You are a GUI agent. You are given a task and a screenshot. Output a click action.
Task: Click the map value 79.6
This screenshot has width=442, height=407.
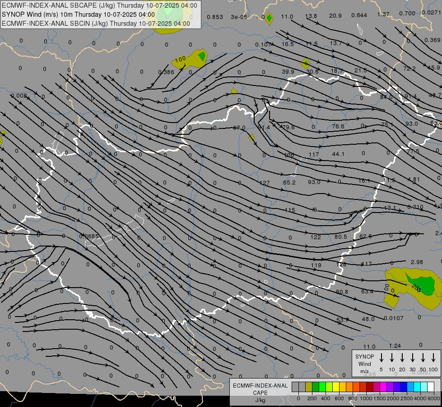(x=288, y=128)
